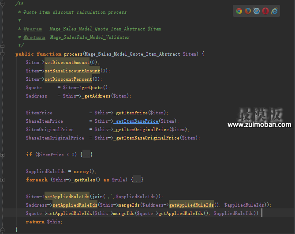Click the $itemOriginalPrice variable
The height and width of the screenshot is (234, 295).
tap(50, 130)
